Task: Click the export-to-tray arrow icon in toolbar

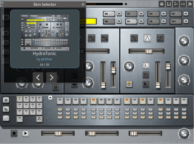Action: [x=176, y=4]
